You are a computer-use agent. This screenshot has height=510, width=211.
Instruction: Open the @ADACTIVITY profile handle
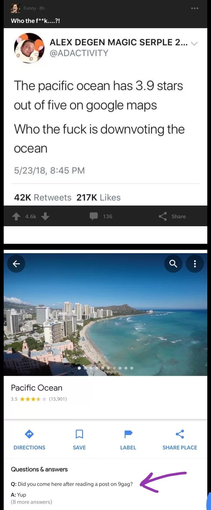pos(79,53)
